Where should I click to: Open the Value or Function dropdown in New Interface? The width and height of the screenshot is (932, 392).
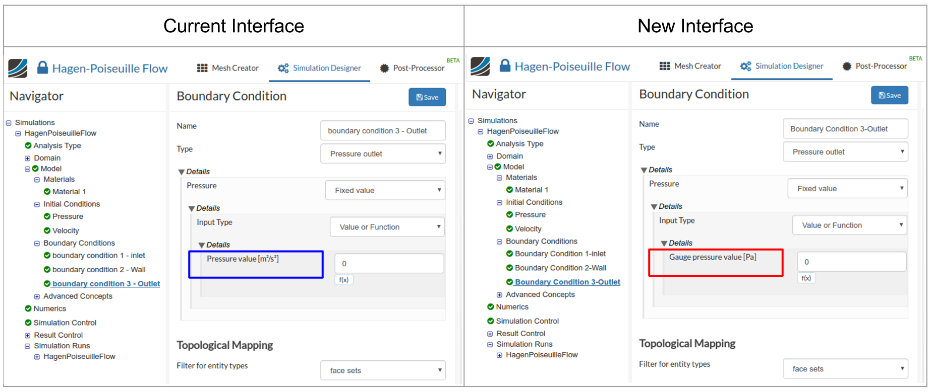(x=849, y=225)
